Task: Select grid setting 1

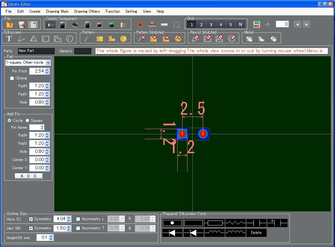Action: [192, 25]
